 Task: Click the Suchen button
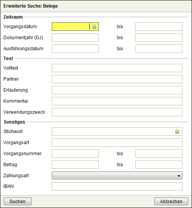[17, 202]
